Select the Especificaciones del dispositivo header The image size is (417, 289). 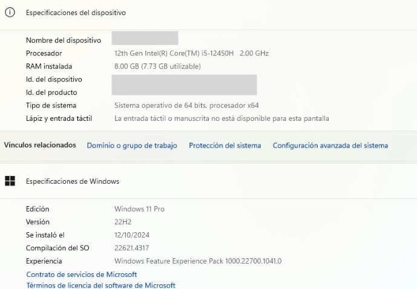[x=76, y=13]
